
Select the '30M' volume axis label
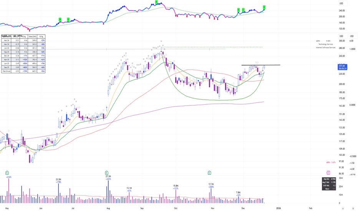click(341, 178)
